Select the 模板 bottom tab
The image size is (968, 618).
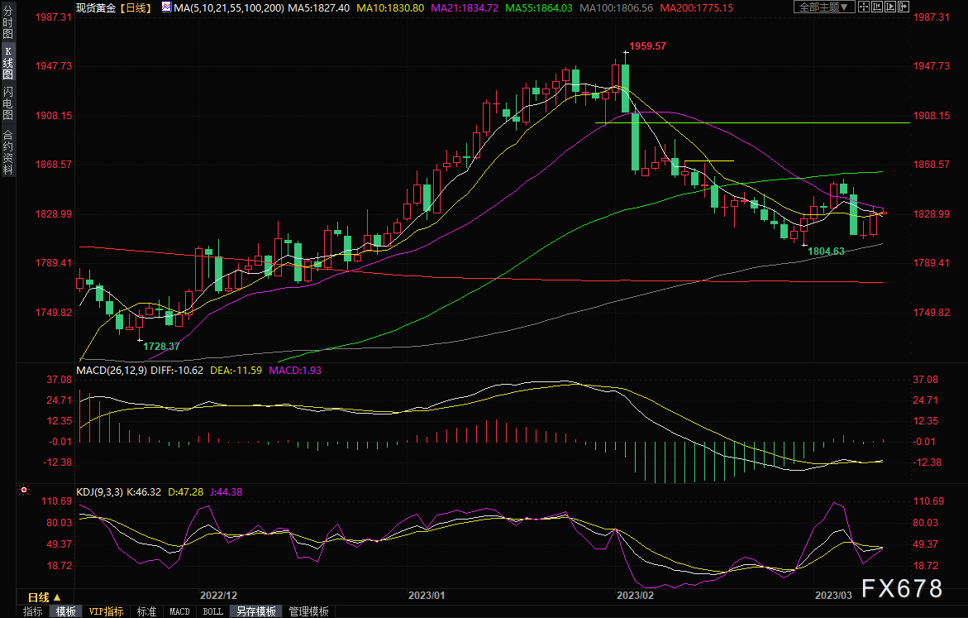pyautogui.click(x=66, y=611)
